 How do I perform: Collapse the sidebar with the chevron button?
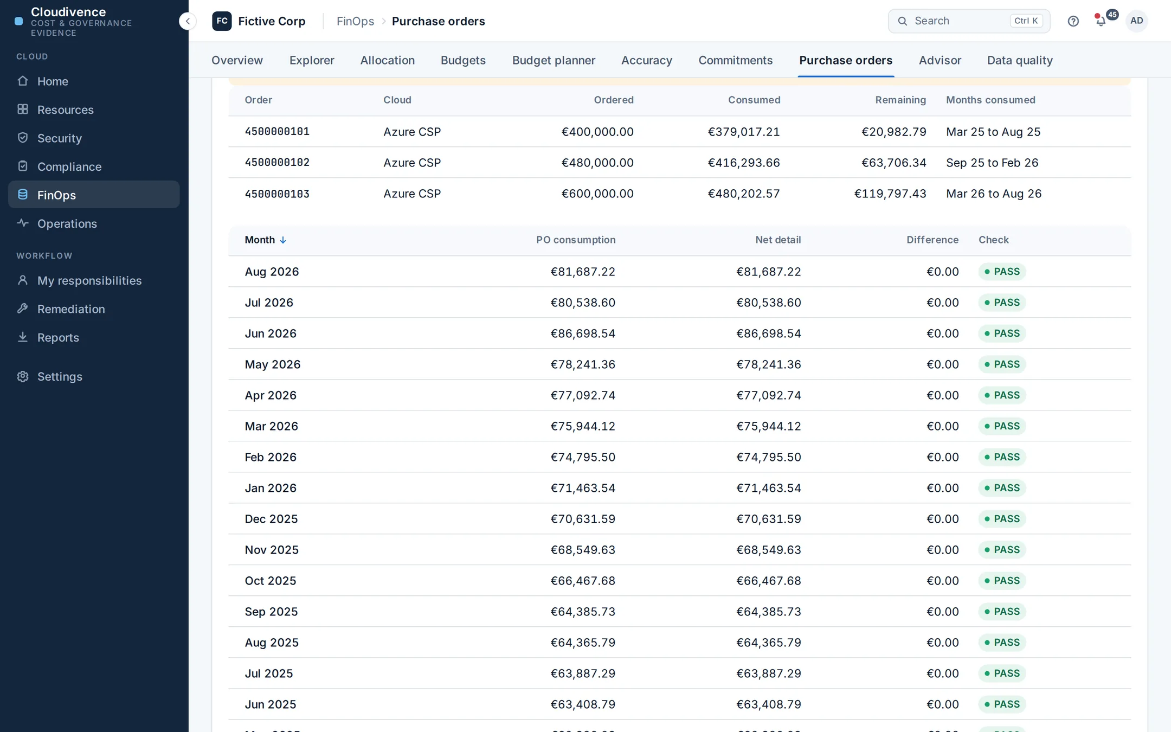(x=188, y=21)
